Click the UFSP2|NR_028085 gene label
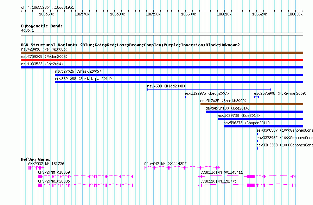Image resolution: width=313 pixels, height=205 pixels. coord(54,181)
